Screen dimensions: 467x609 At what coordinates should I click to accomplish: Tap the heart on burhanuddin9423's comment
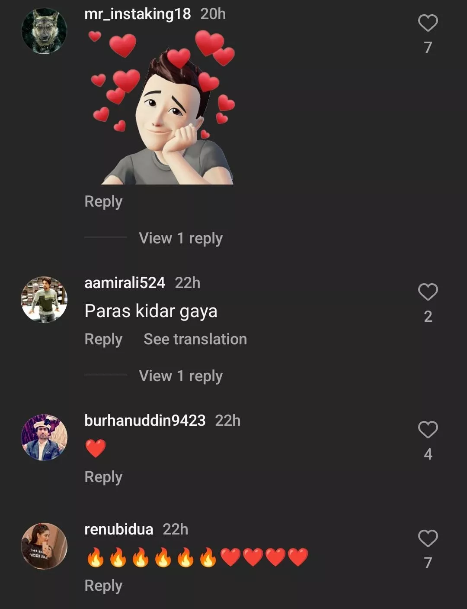[428, 430]
